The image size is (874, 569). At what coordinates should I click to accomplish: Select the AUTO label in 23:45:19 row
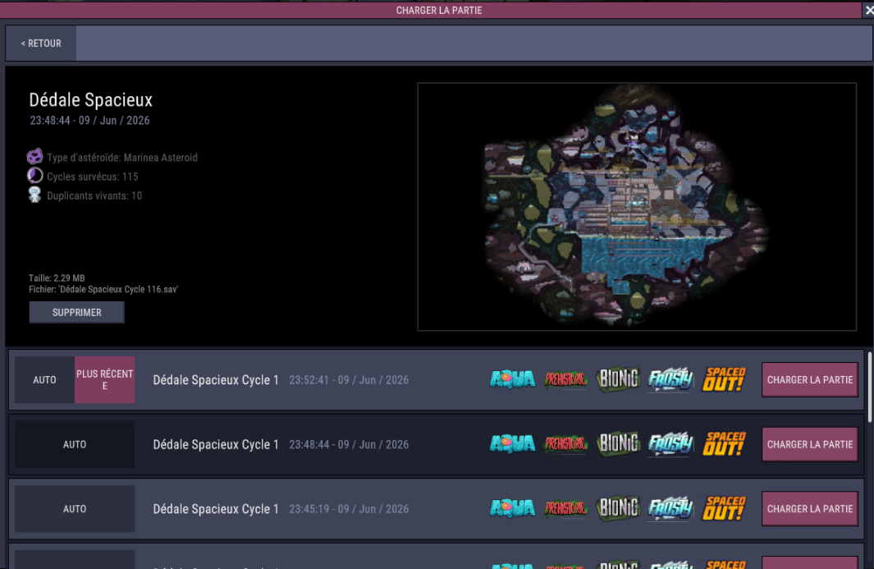(75, 509)
